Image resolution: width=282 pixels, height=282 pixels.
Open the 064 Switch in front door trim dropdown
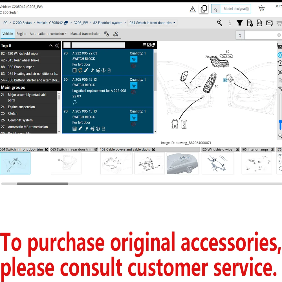152,23
